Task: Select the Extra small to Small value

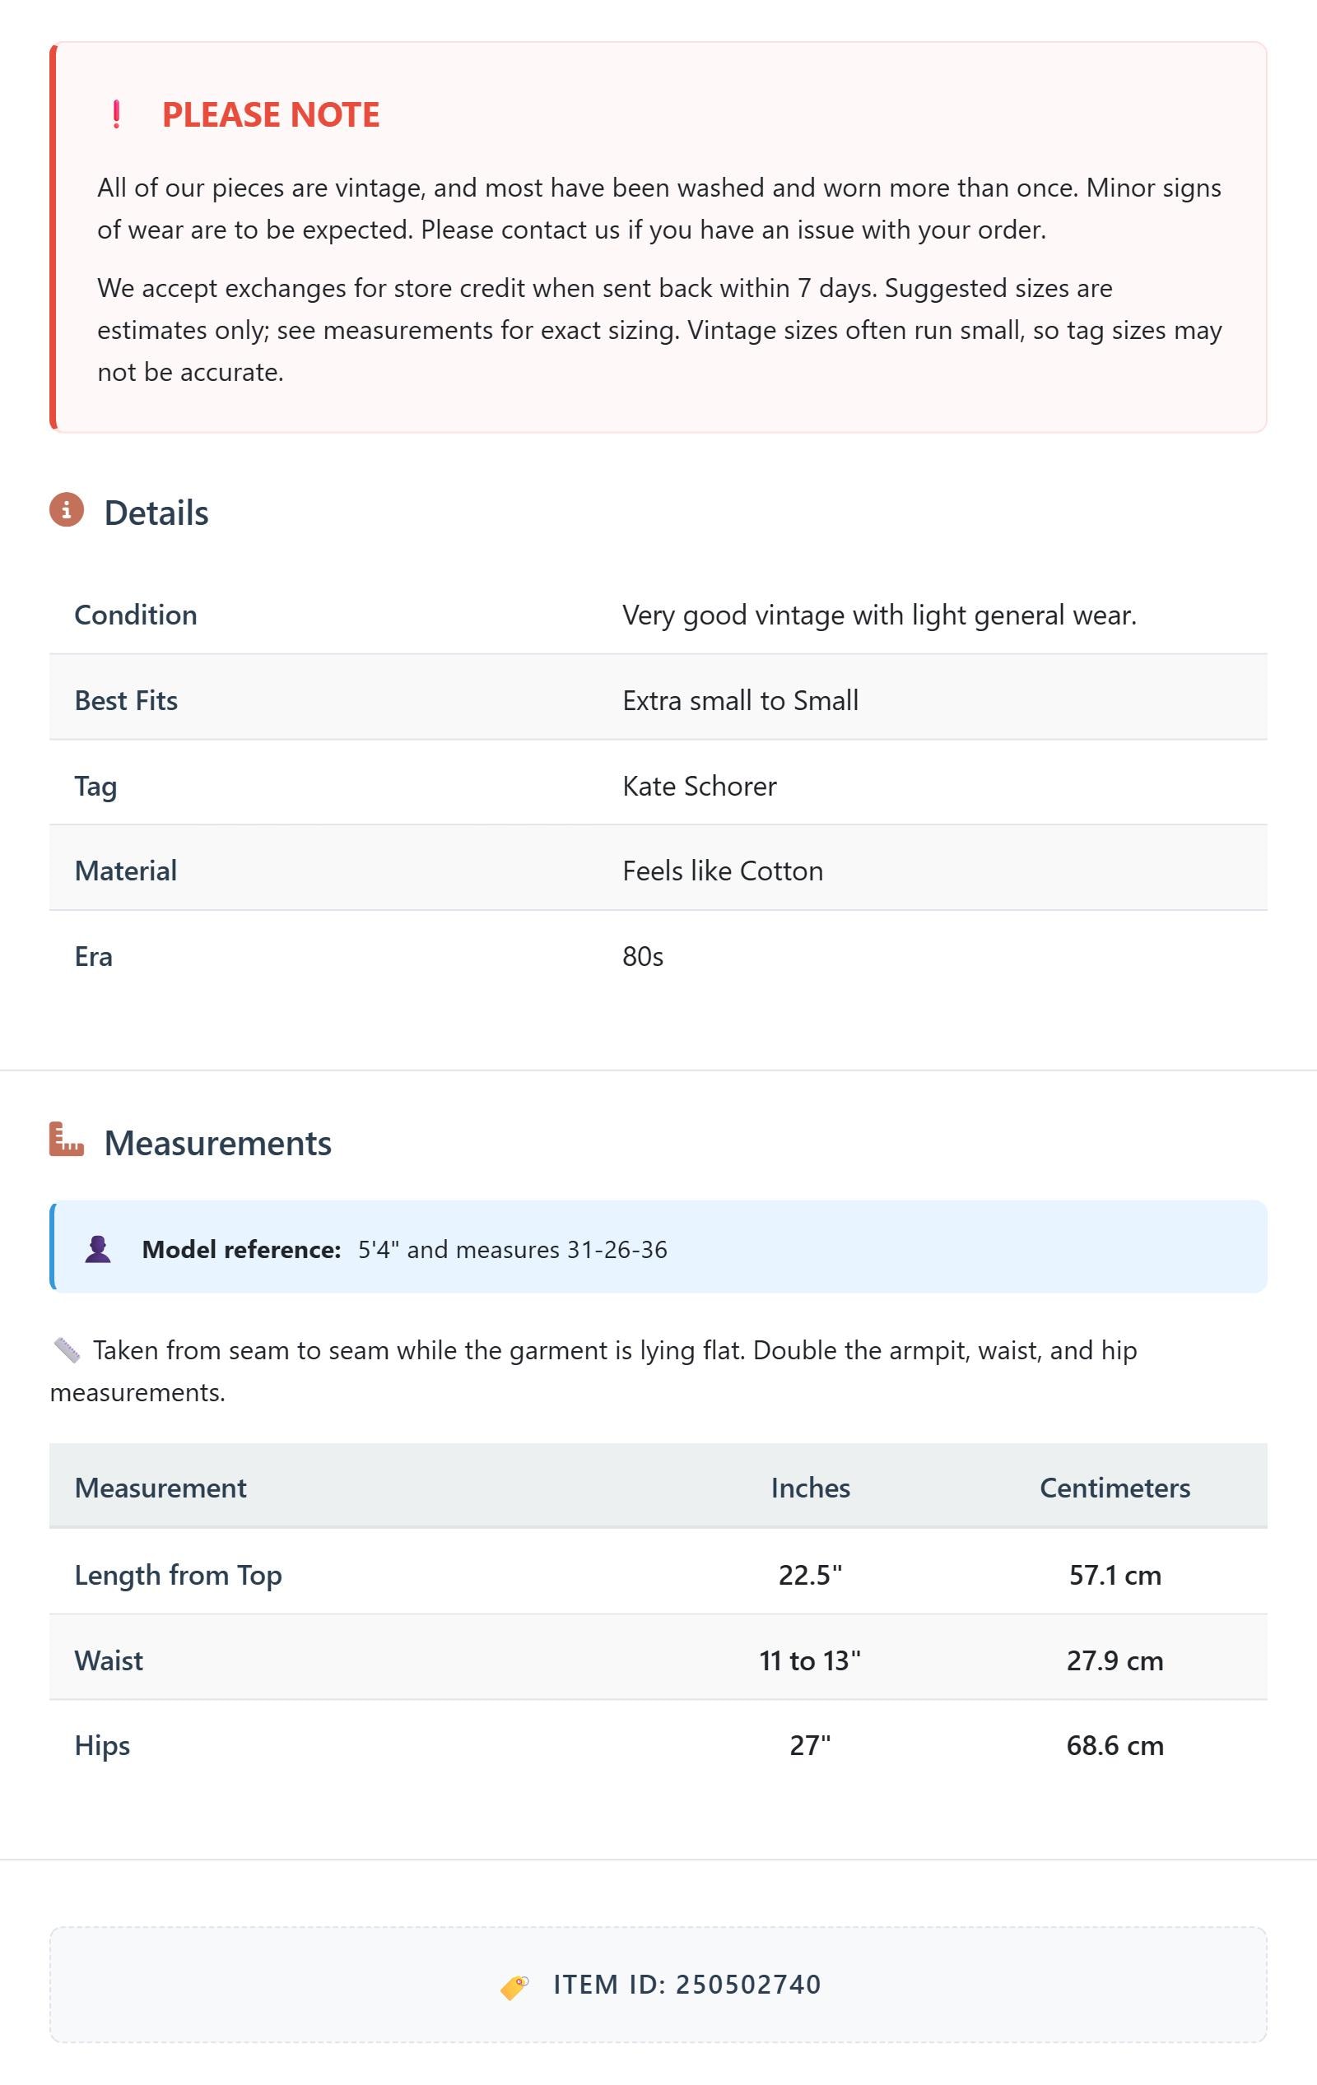Action: [740, 699]
